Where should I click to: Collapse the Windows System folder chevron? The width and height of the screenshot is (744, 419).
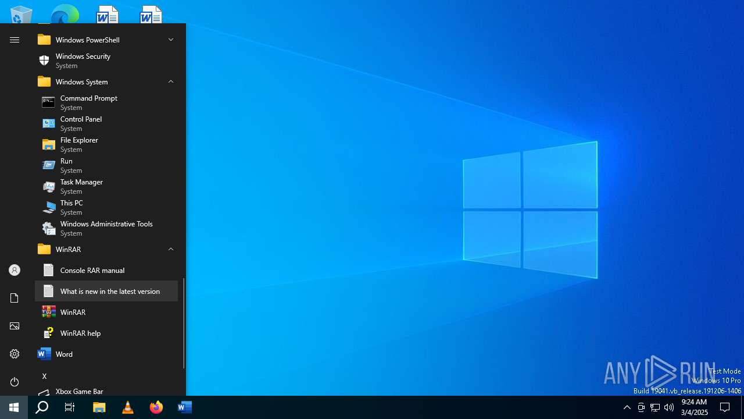point(171,81)
